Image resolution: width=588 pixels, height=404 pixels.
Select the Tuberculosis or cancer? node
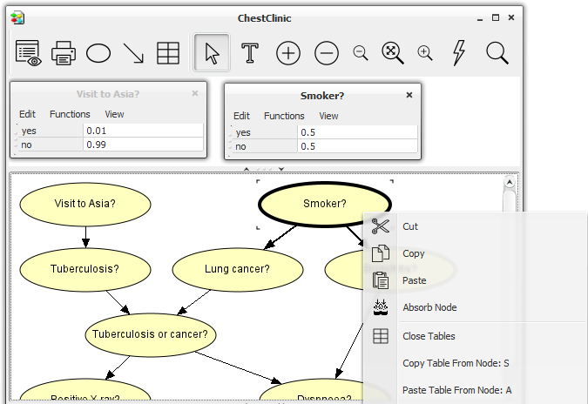(151, 334)
